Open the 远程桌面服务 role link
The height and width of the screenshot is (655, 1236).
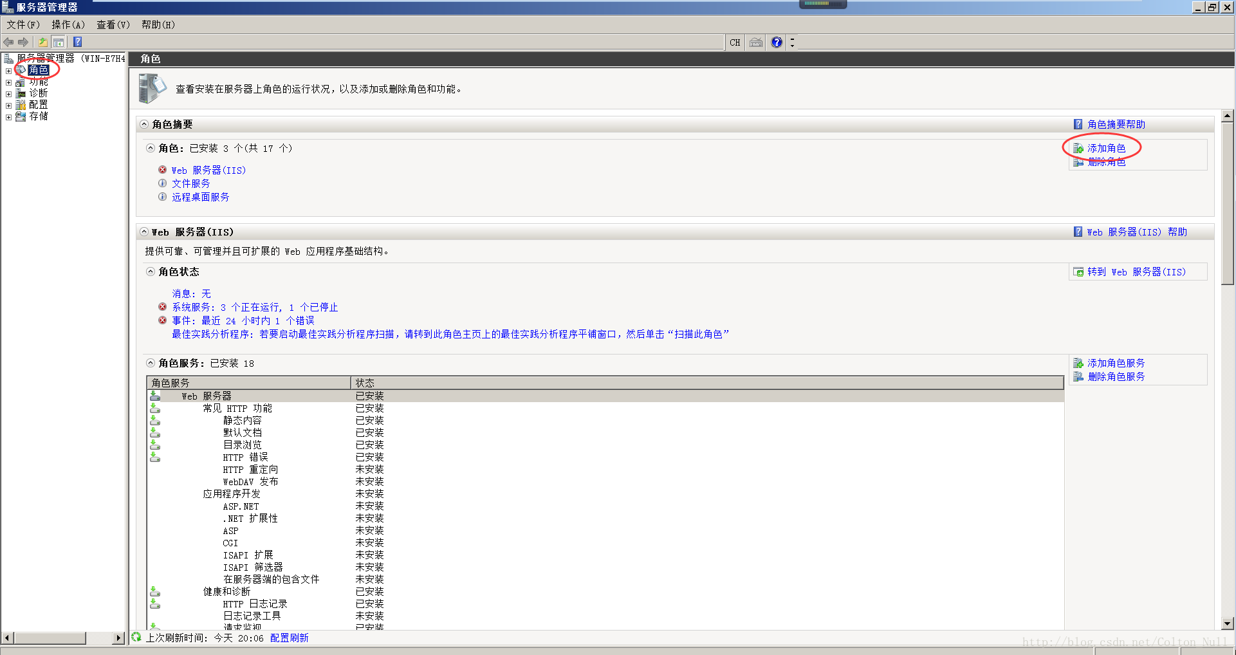click(200, 197)
